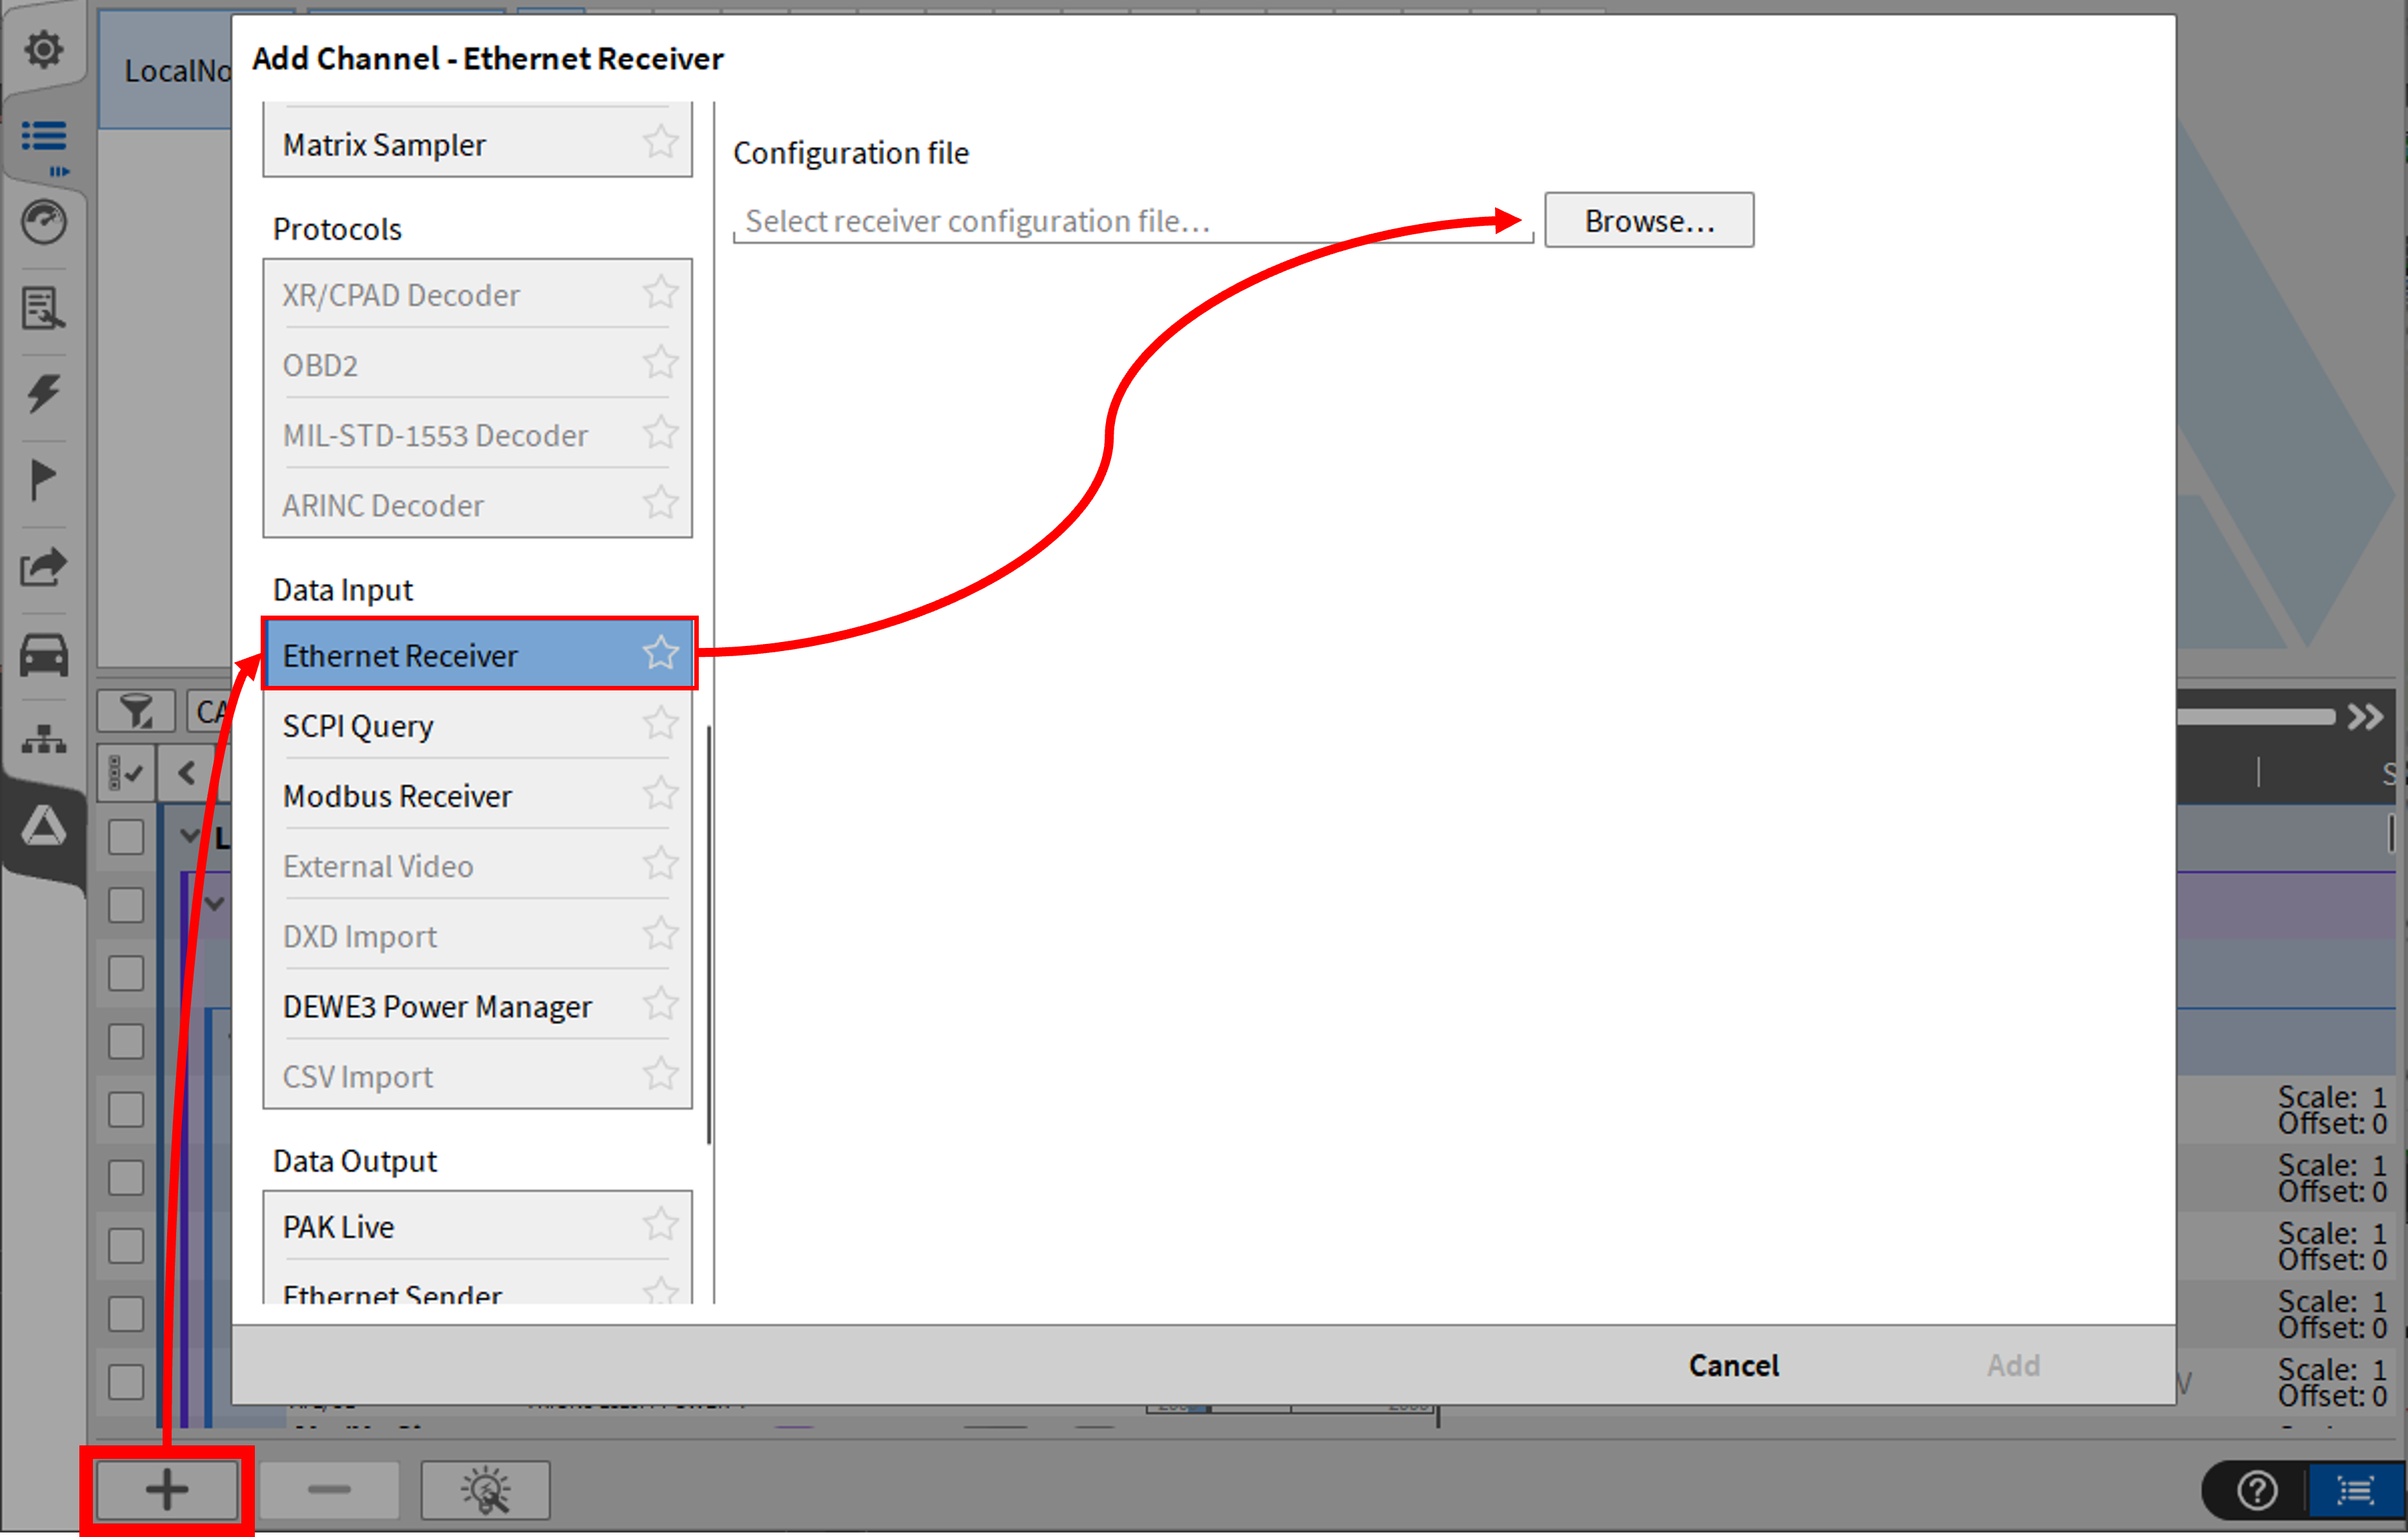The width and height of the screenshot is (2408, 1537).
Task: Open the settings gear in sidebar
Action: (x=43, y=48)
